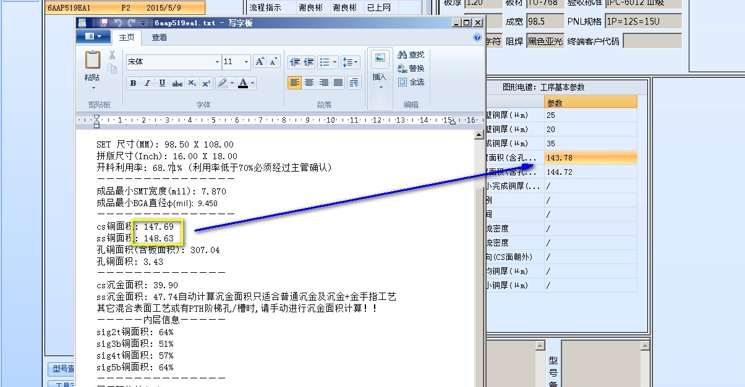This screenshot has height=387, width=745.
Task: Click the 成宽 field showing 98.5
Action: pos(545,22)
